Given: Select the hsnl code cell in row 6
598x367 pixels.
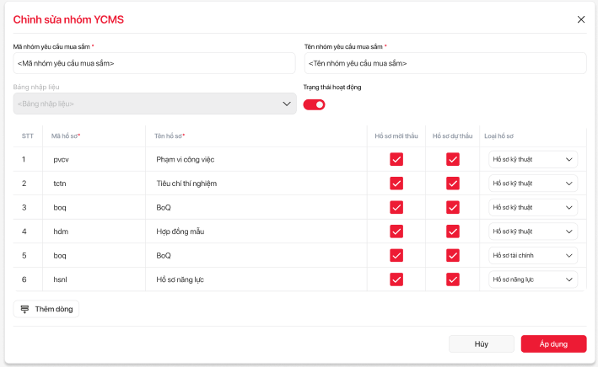Looking at the screenshot, I should tap(62, 279).
